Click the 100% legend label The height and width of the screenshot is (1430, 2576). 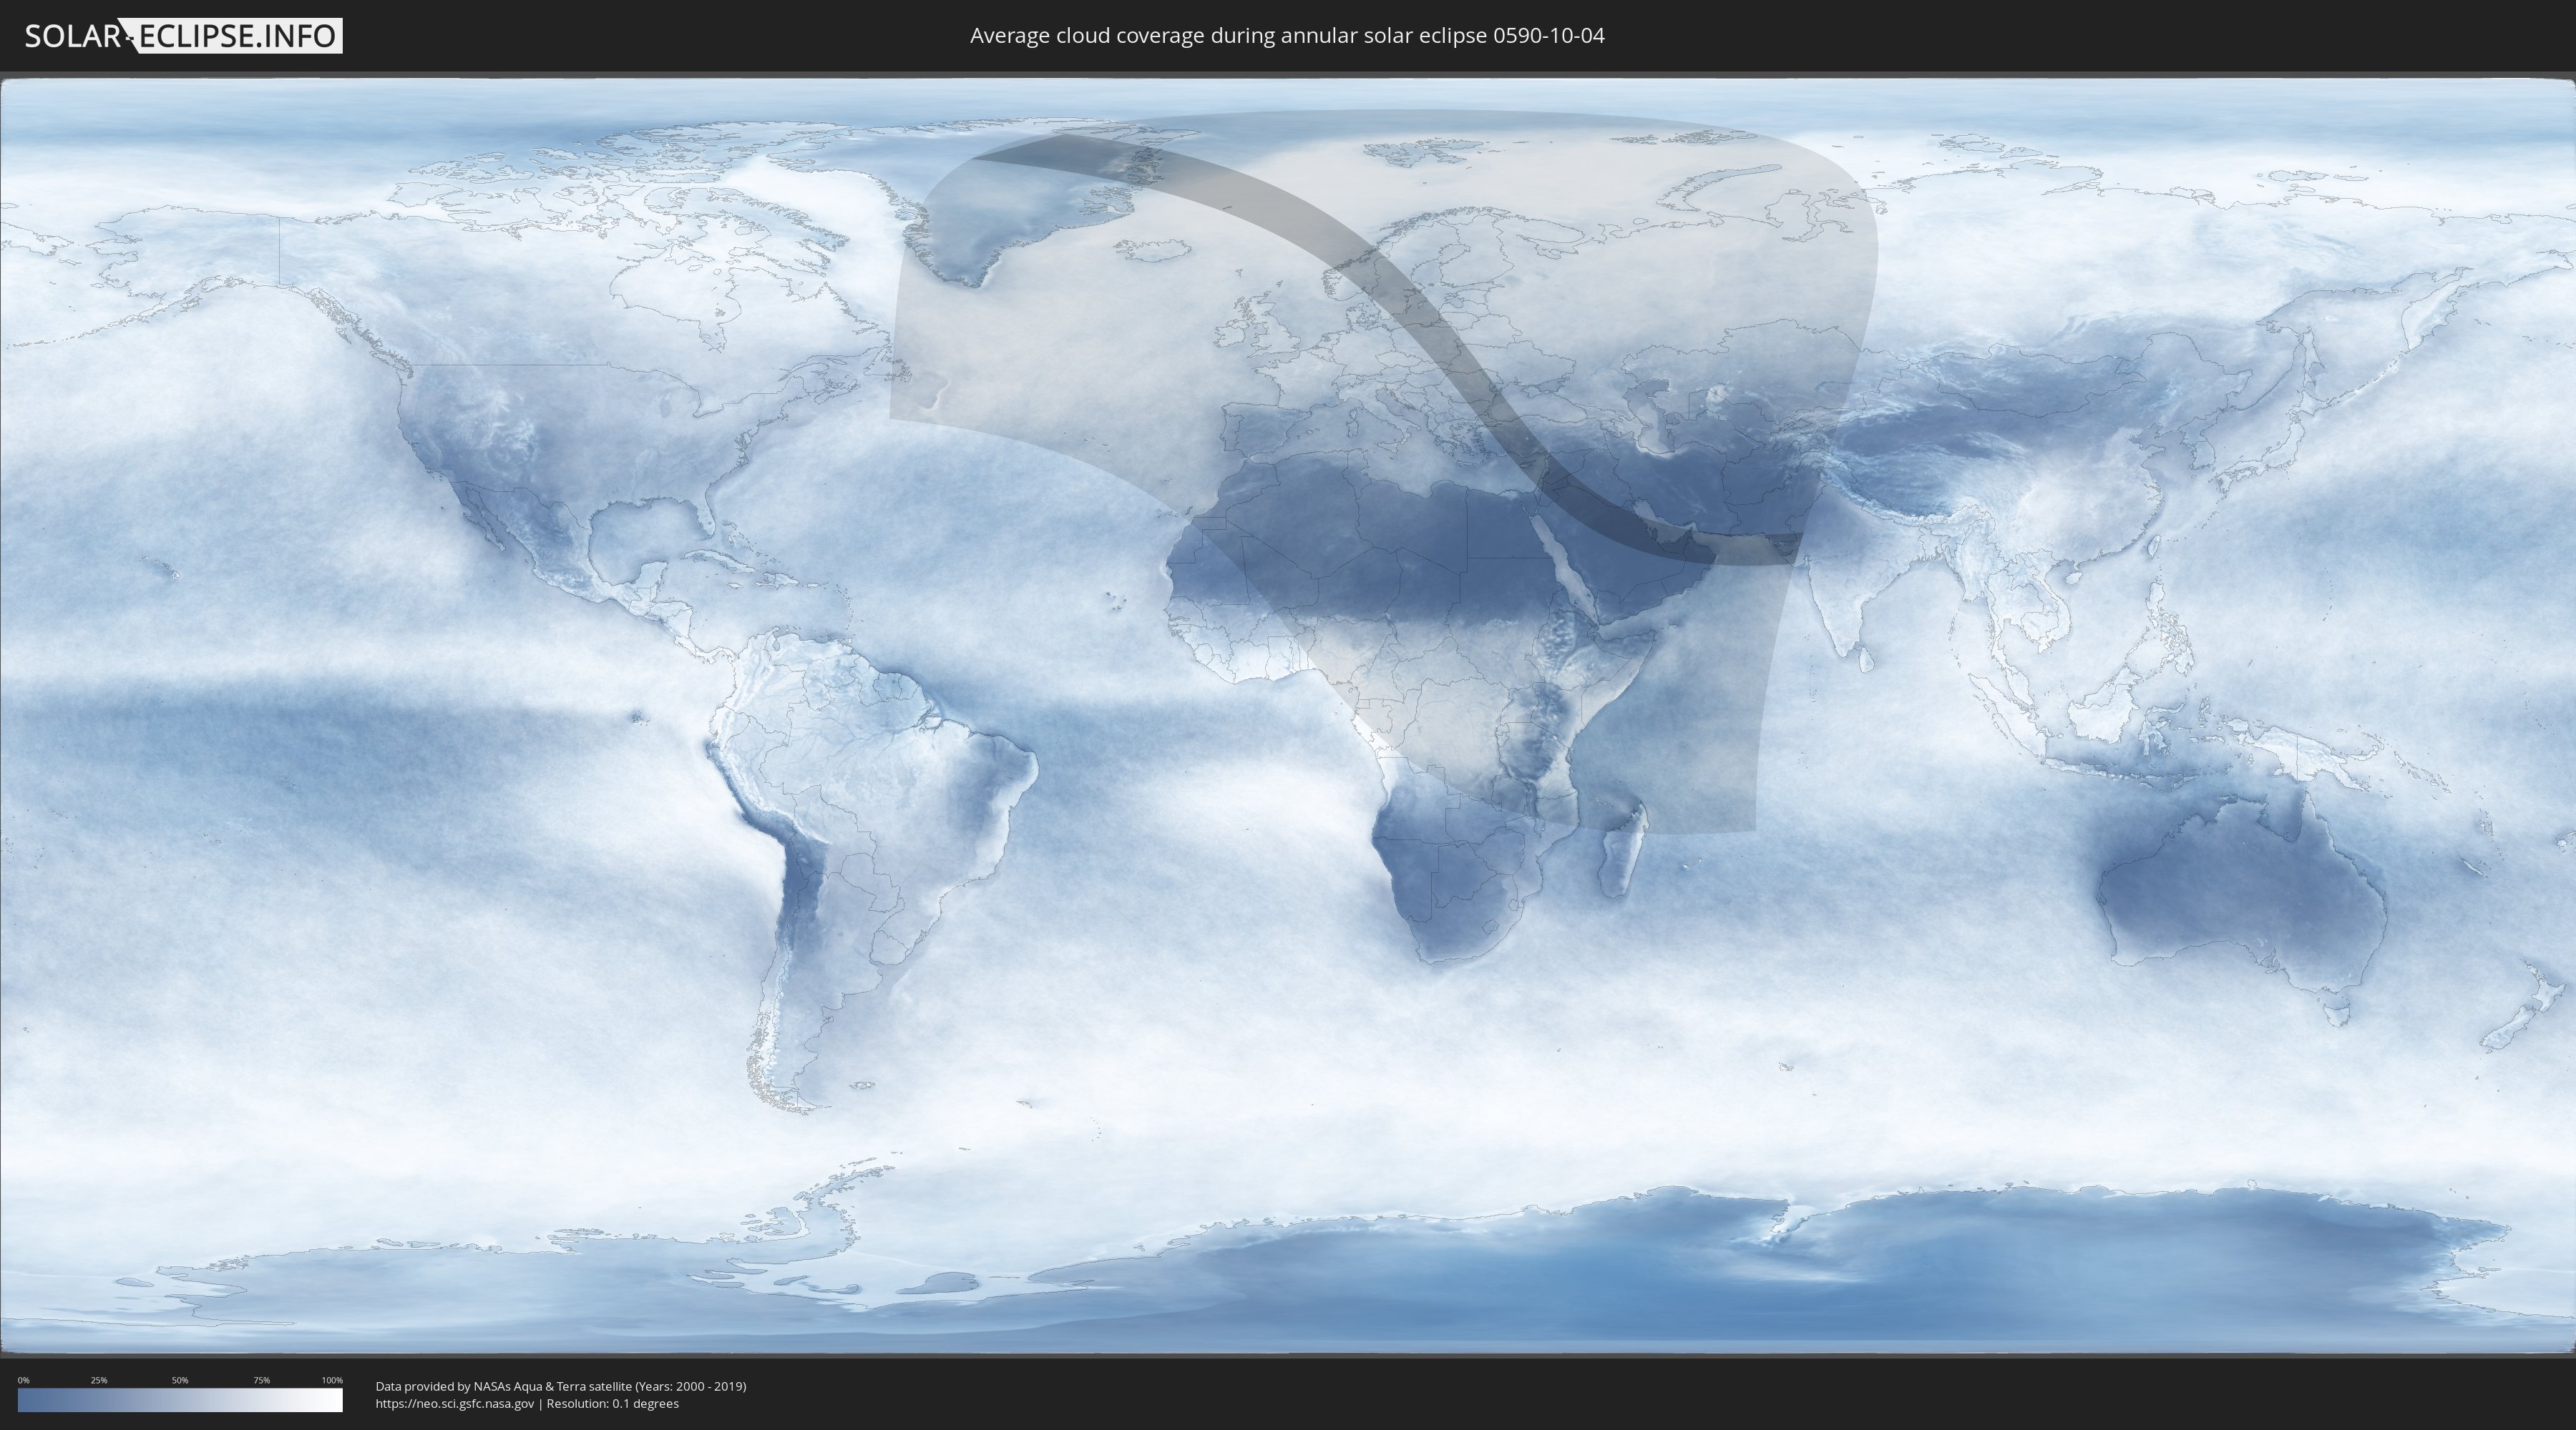click(332, 1380)
